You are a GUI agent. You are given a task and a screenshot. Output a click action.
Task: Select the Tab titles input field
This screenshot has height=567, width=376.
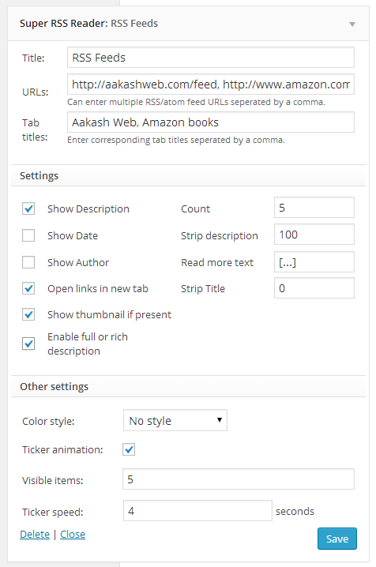click(211, 122)
